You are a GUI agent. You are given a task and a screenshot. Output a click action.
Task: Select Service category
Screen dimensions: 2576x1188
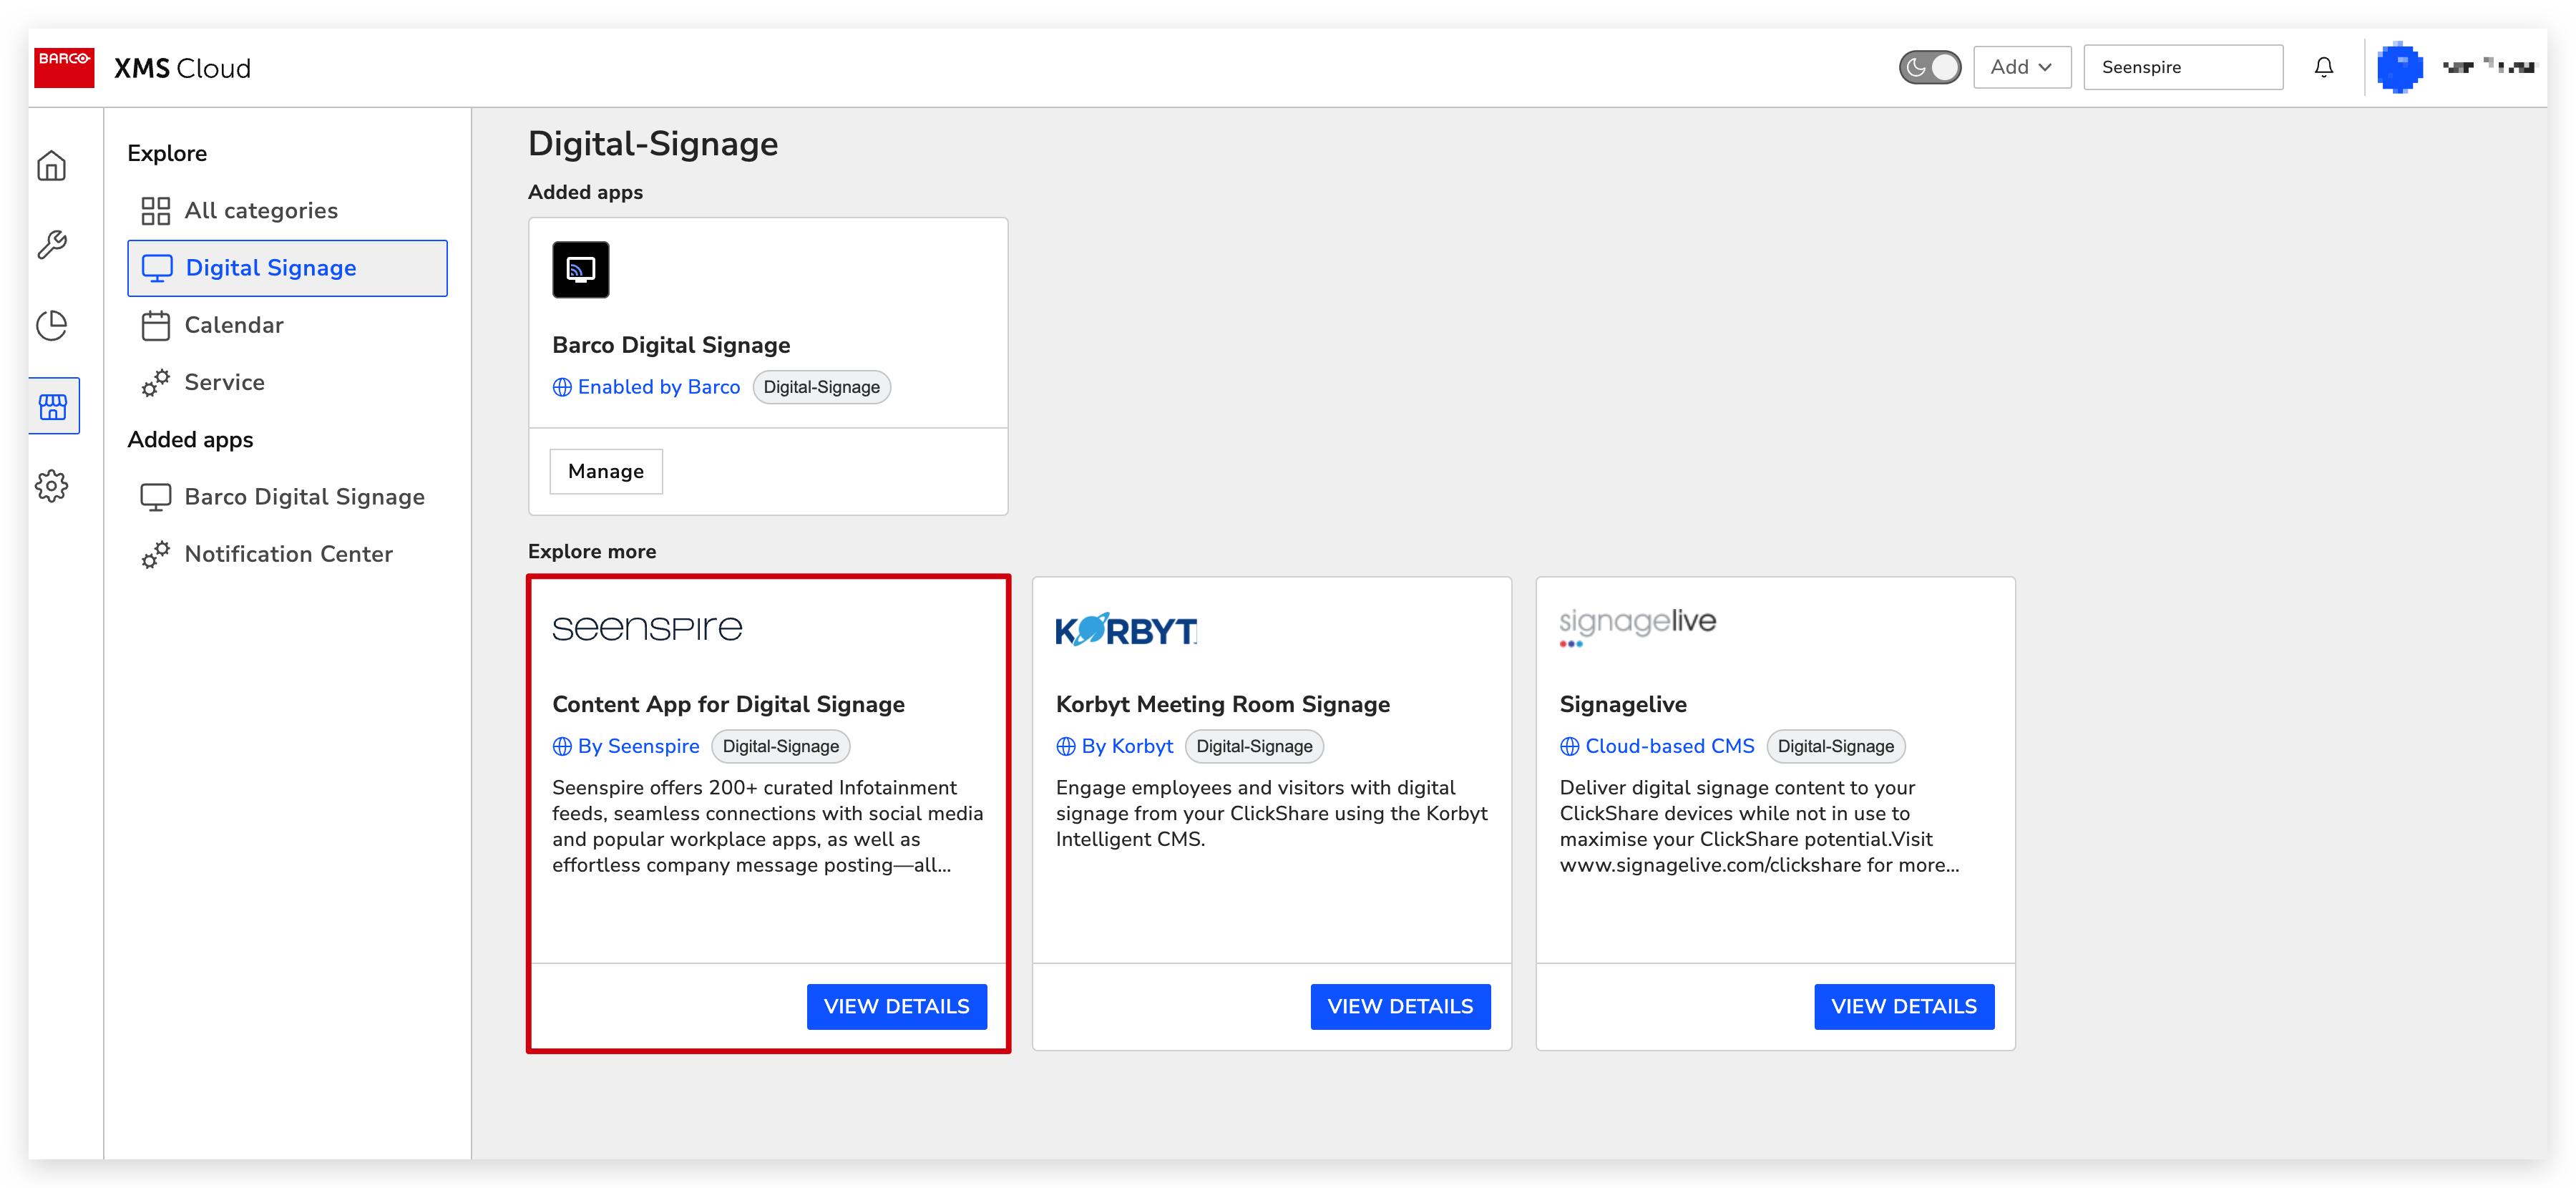(x=287, y=382)
